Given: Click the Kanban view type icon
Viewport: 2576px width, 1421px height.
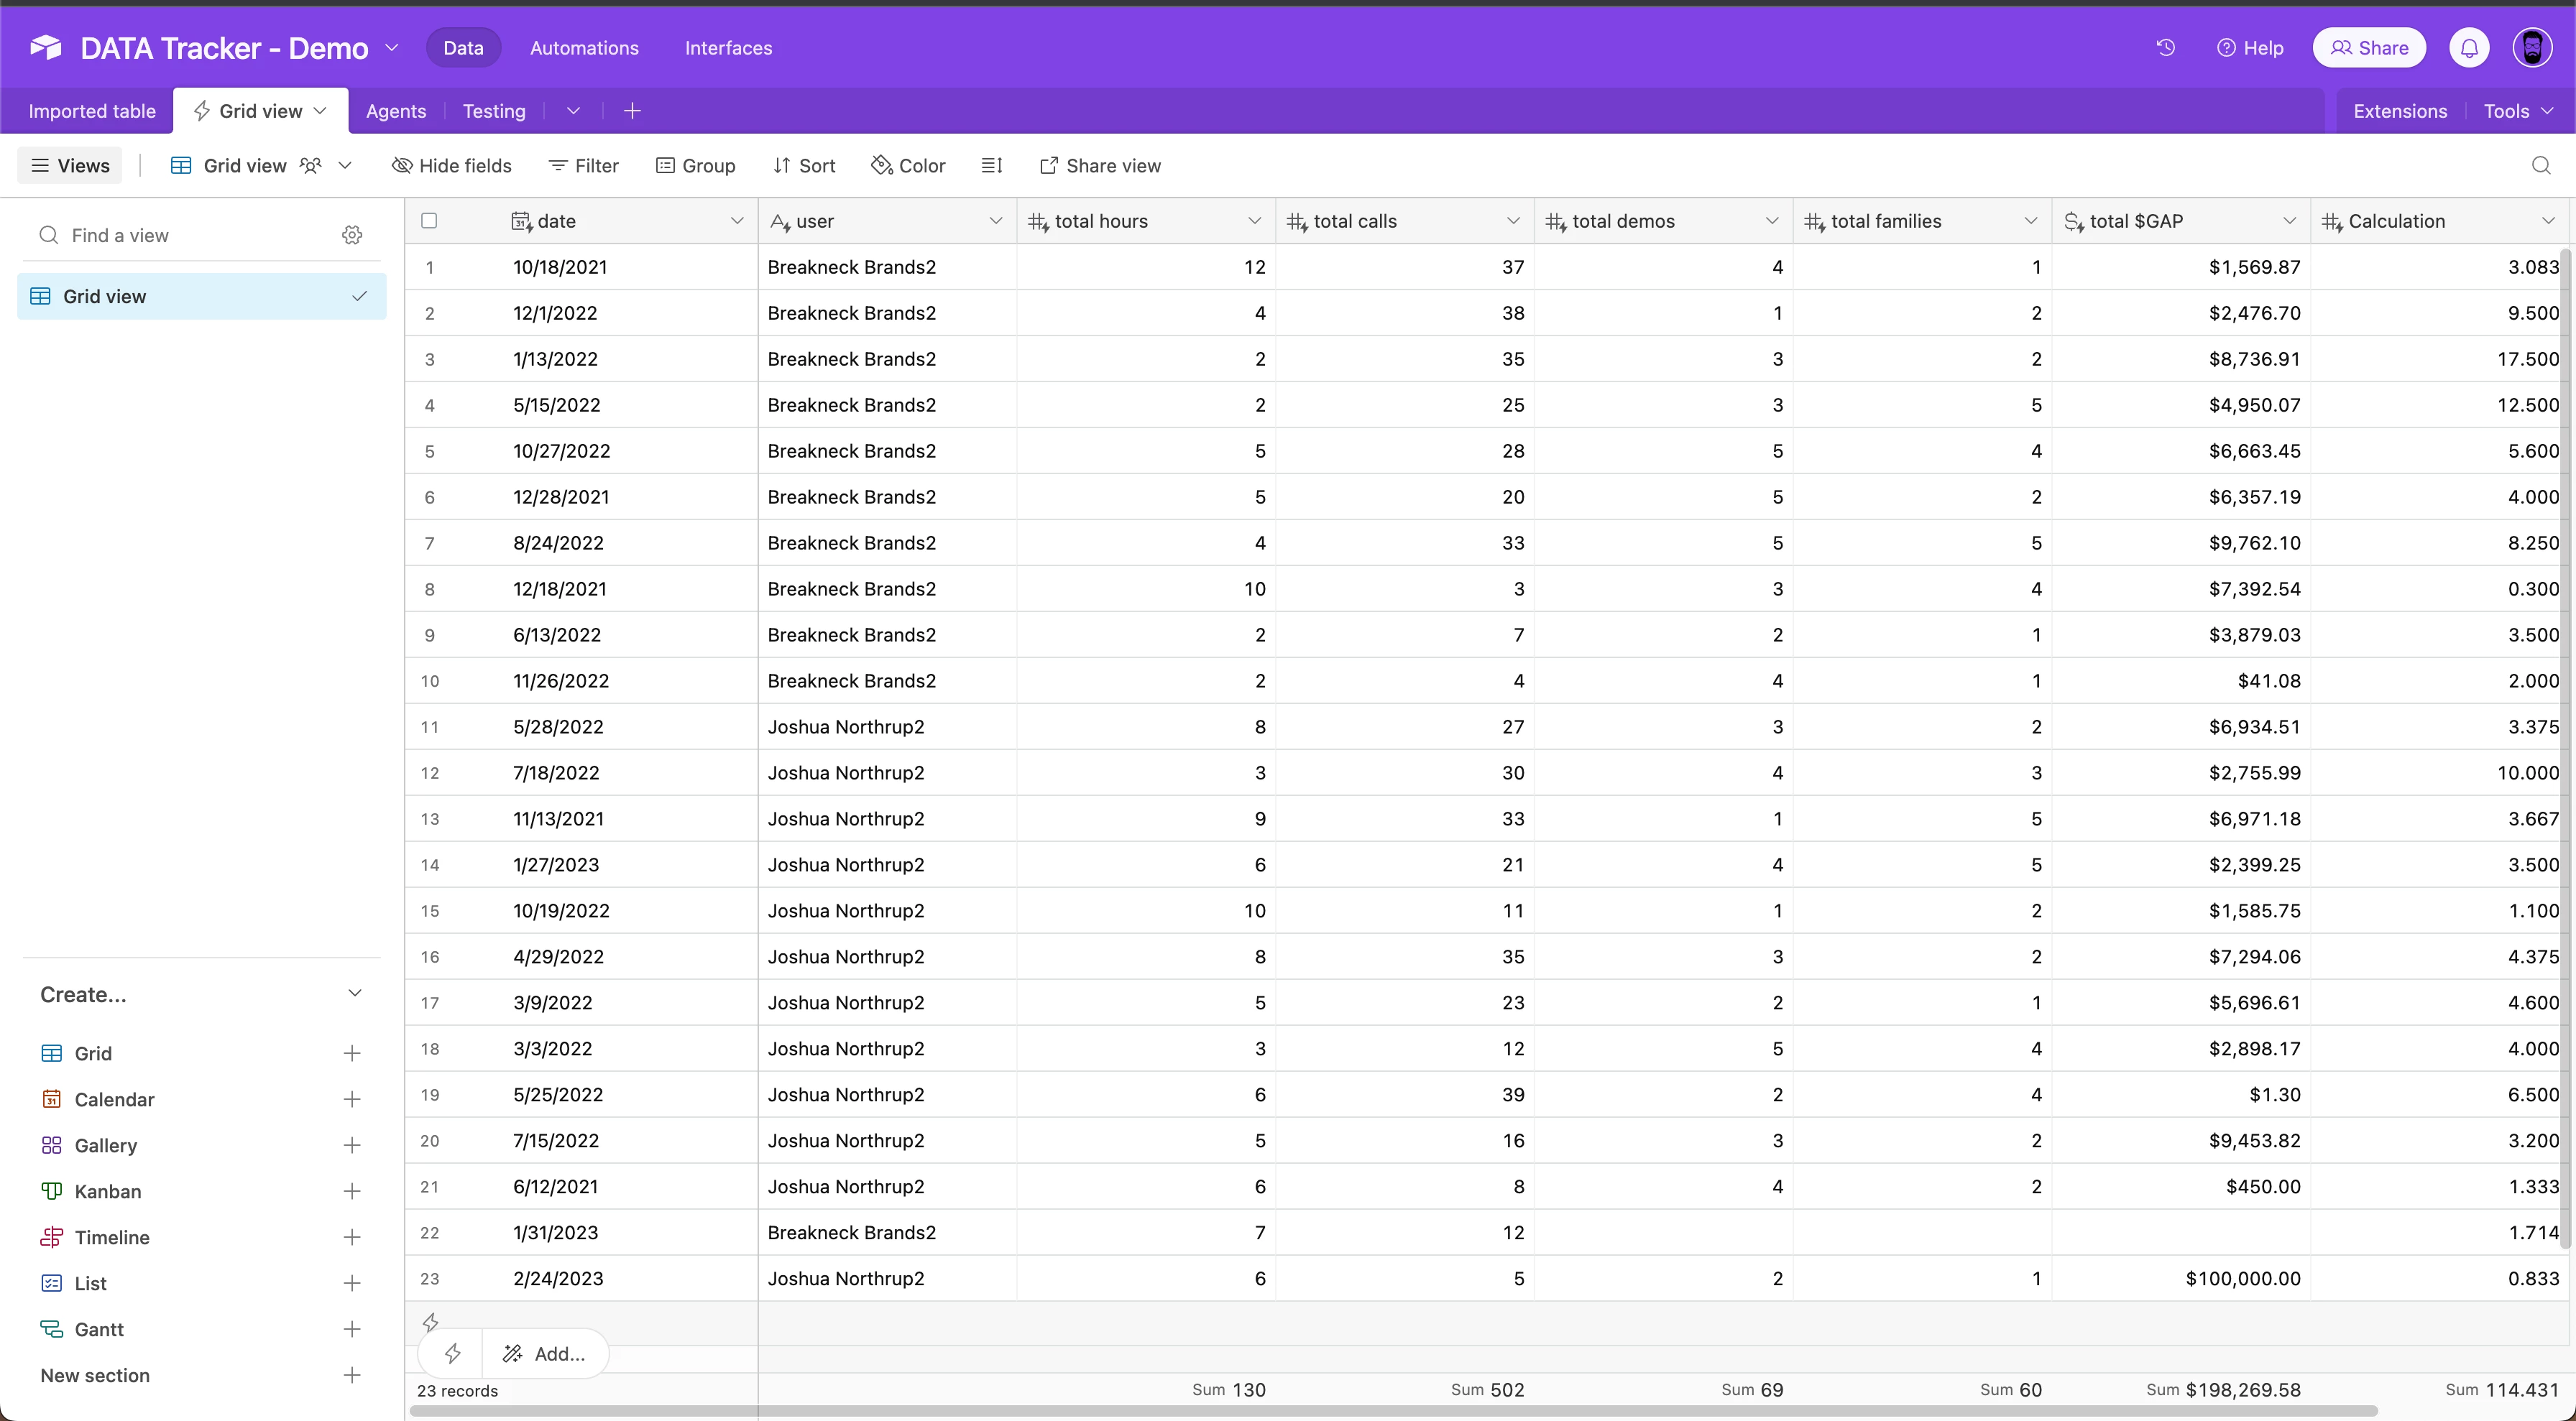Looking at the screenshot, I should click(x=51, y=1190).
